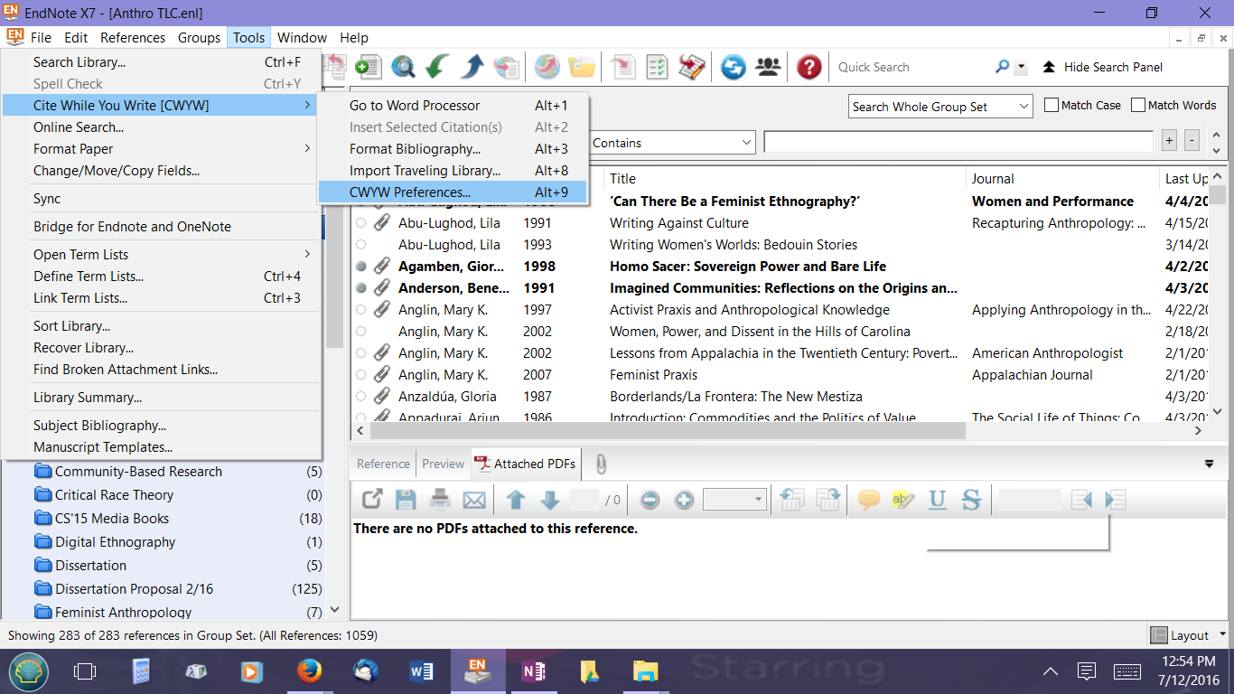Click the Open Link globe icon

(x=547, y=67)
